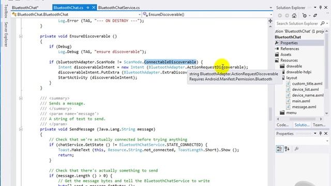Select the drawable-hdpi folder

(298, 72)
